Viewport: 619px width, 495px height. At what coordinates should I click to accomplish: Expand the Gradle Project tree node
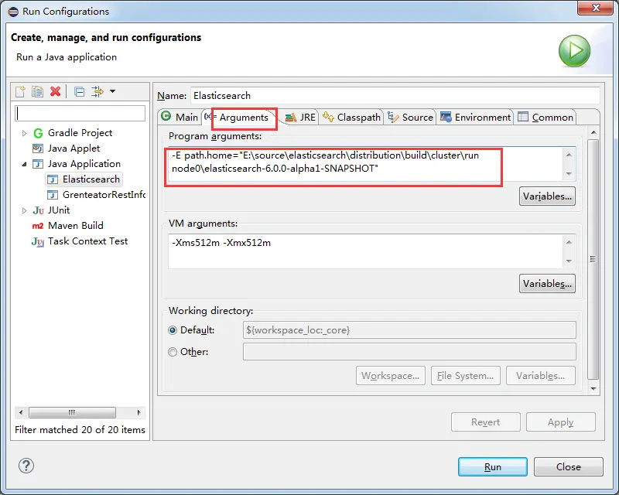click(24, 134)
